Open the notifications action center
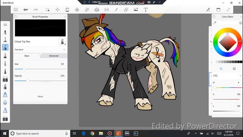Viewport: 243px width, 137px height. click(x=238, y=134)
